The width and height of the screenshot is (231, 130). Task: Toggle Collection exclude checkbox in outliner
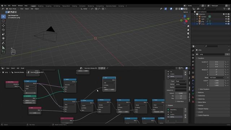click(x=224, y=14)
